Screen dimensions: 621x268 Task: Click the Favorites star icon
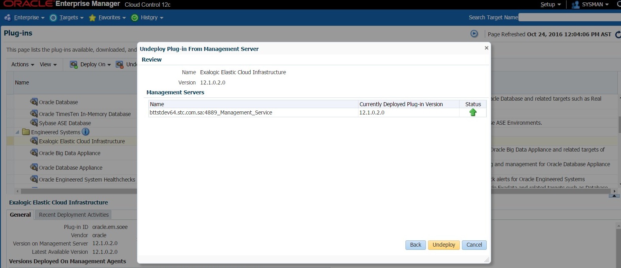(x=92, y=17)
